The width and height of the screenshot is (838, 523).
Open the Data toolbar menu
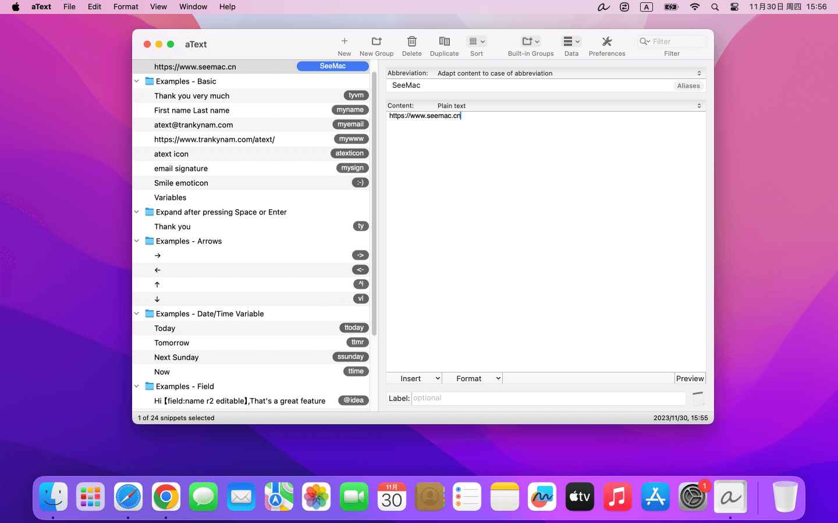[x=571, y=41]
